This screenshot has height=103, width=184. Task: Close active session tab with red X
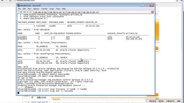point(152,12)
